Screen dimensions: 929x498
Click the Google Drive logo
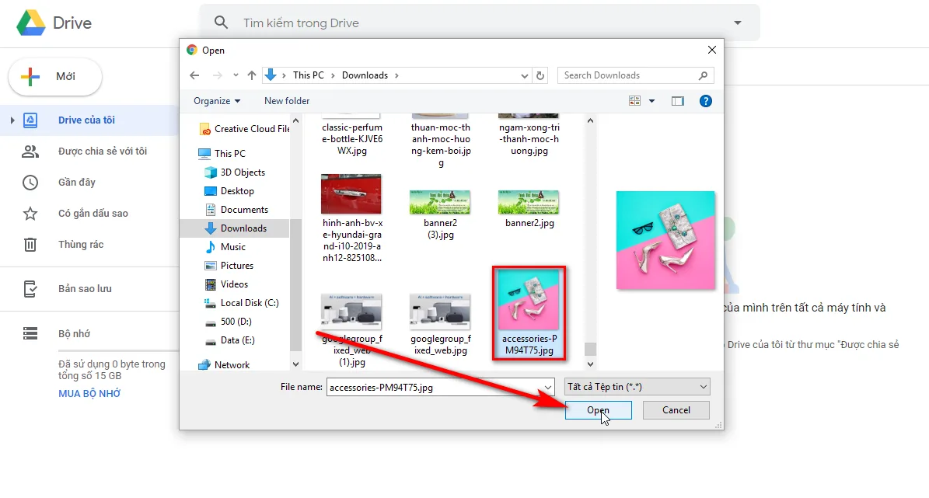[x=31, y=23]
